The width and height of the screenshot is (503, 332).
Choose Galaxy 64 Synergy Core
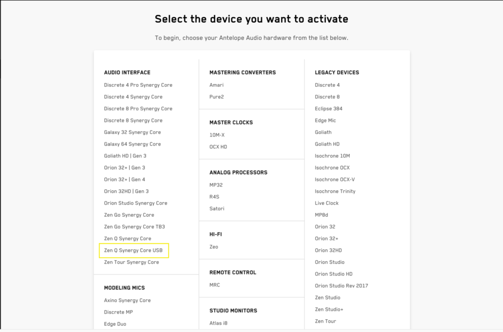(x=132, y=144)
